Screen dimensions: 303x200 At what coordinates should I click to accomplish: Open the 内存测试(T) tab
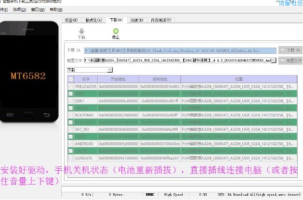[x=161, y=20]
